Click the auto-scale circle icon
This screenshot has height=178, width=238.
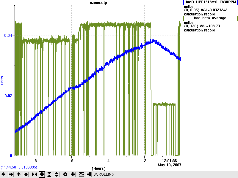pos(65,174)
